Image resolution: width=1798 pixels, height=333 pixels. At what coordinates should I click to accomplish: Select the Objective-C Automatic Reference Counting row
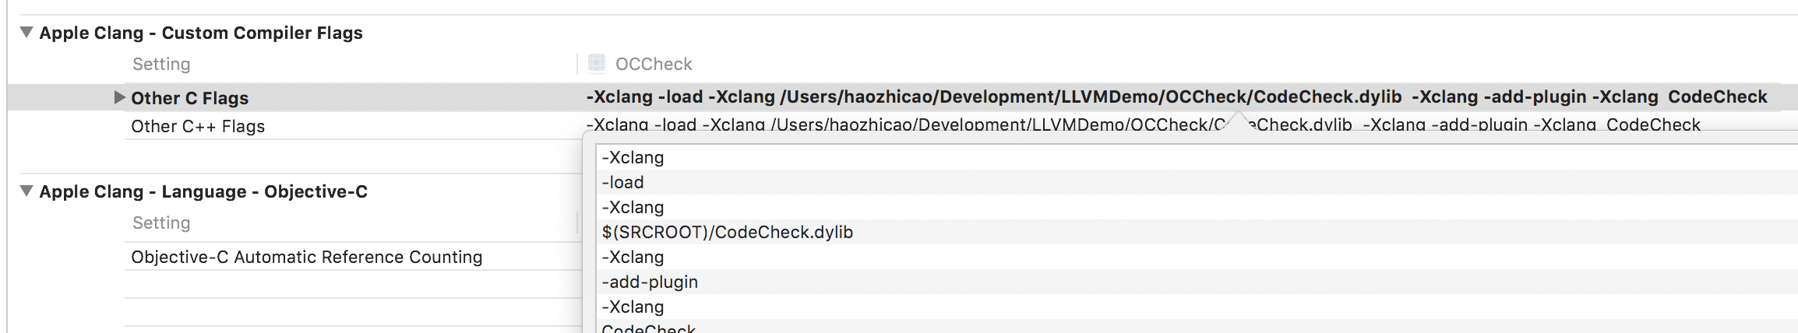(x=306, y=257)
